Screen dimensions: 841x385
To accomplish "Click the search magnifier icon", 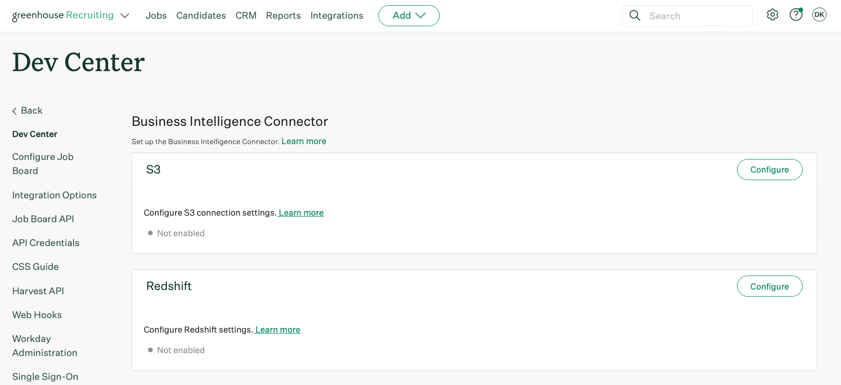I will 635,15.
